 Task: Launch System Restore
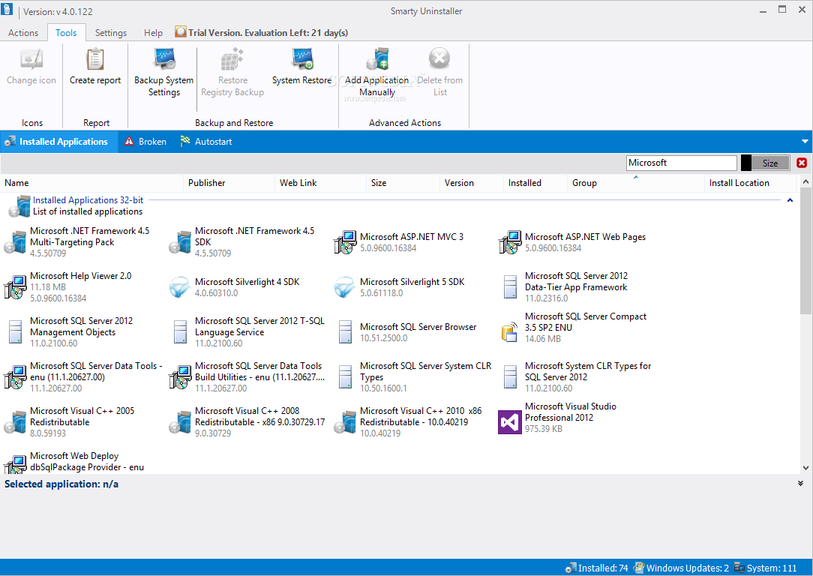click(301, 67)
